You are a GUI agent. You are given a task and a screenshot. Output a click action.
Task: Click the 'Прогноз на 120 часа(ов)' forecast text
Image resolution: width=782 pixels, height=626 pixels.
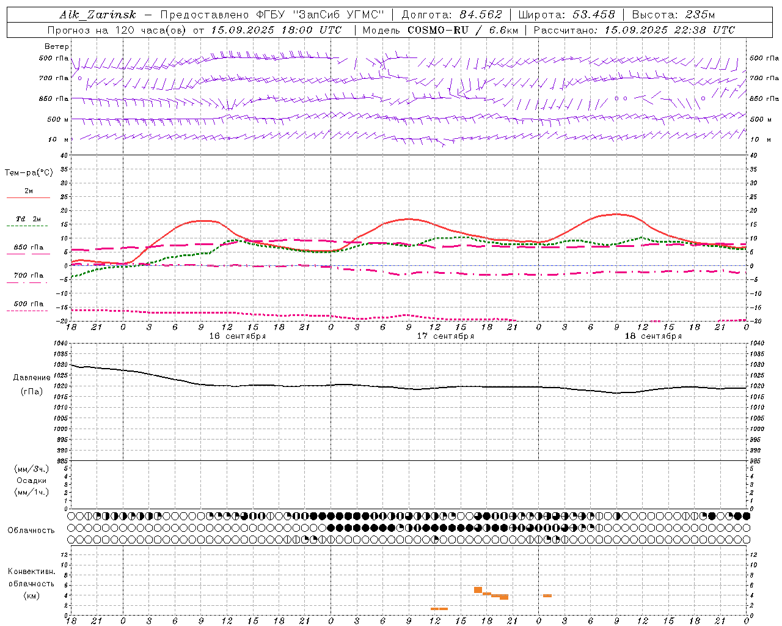point(117,30)
